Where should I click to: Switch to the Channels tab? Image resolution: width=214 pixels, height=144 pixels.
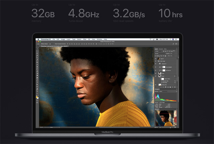tap(161, 49)
